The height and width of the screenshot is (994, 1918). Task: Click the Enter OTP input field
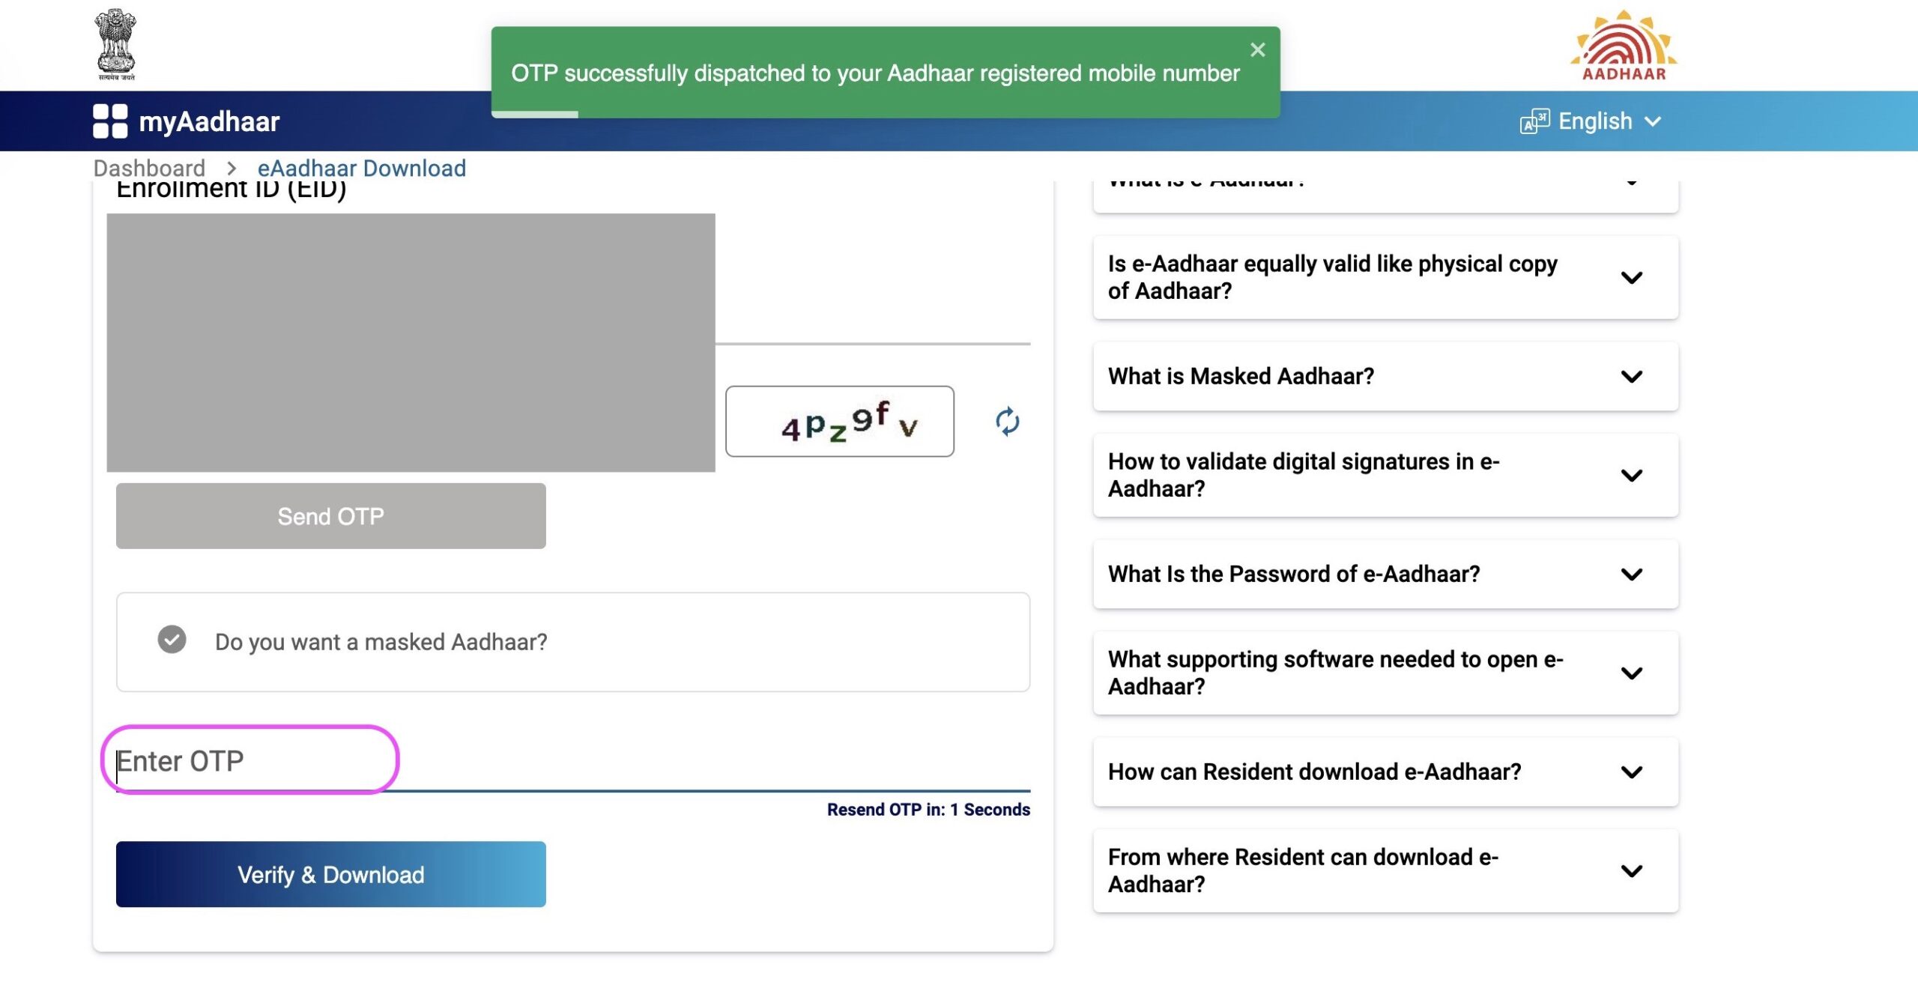click(x=249, y=760)
